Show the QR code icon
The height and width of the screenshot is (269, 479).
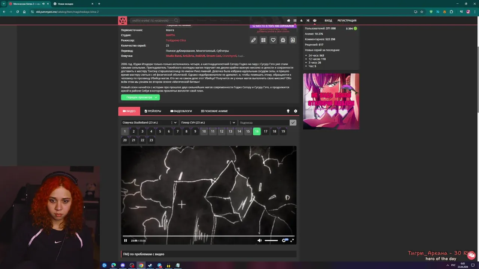263,40
